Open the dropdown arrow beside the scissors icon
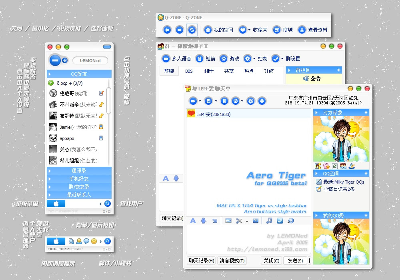The width and height of the screenshot is (400, 280). click(x=247, y=221)
